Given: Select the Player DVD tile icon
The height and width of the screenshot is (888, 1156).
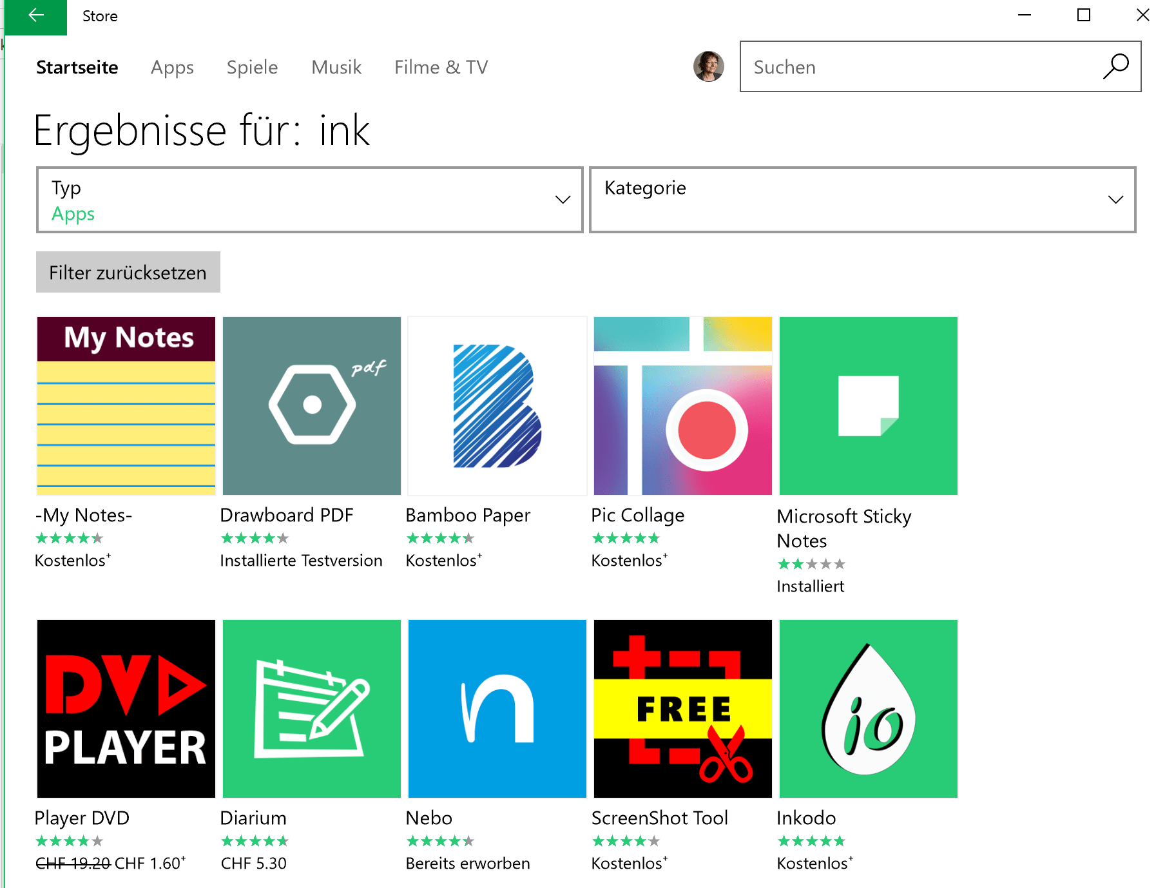Looking at the screenshot, I should (126, 708).
